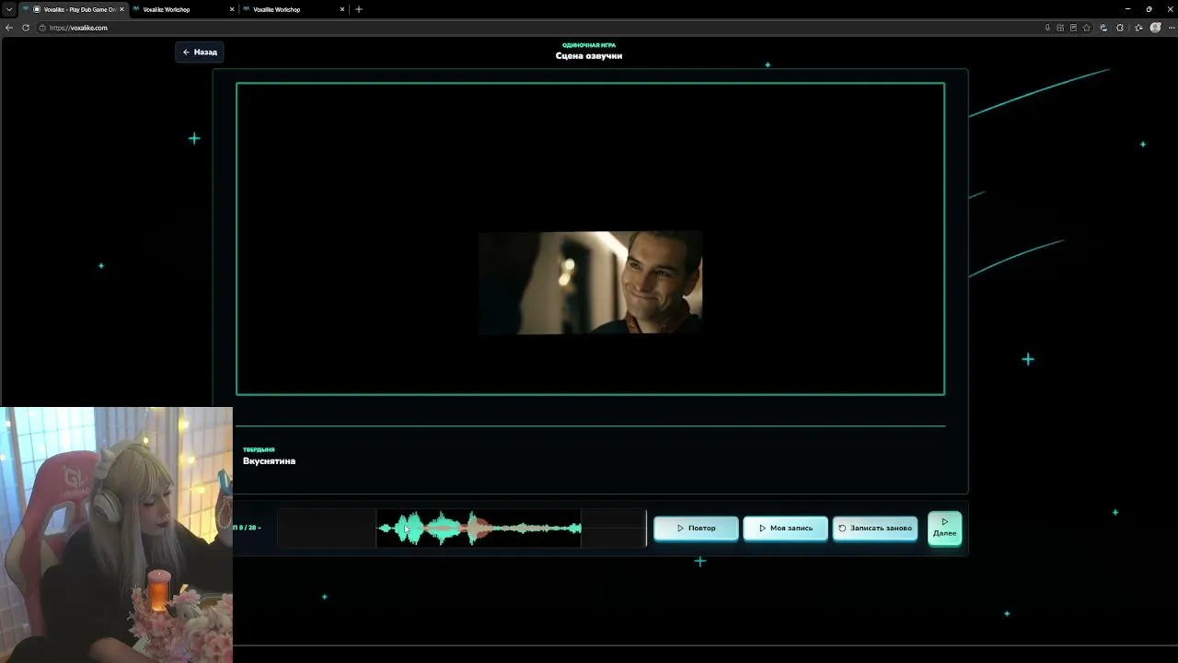
Task: Open the third Voxalike Workshop tab
Action: [293, 9]
